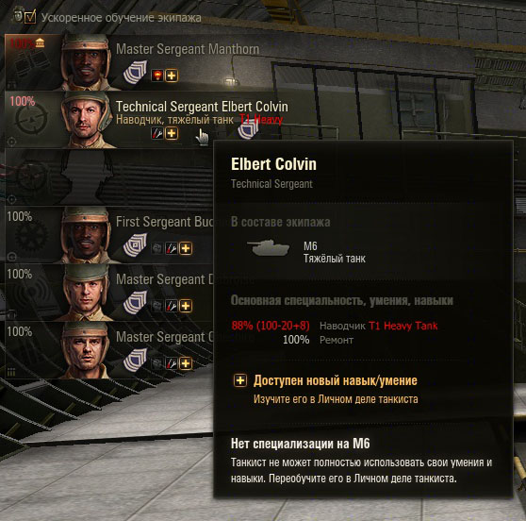Click First Sergeant's repair skill icon
Viewport: 526px width, 521px height.
tap(172, 248)
